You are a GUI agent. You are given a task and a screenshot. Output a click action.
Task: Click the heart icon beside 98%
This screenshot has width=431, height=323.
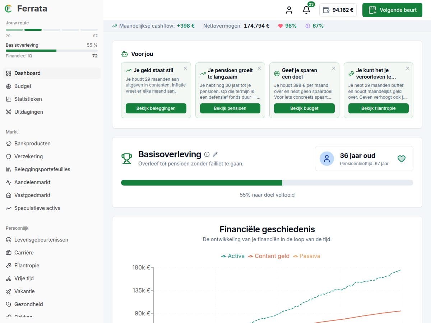click(281, 26)
